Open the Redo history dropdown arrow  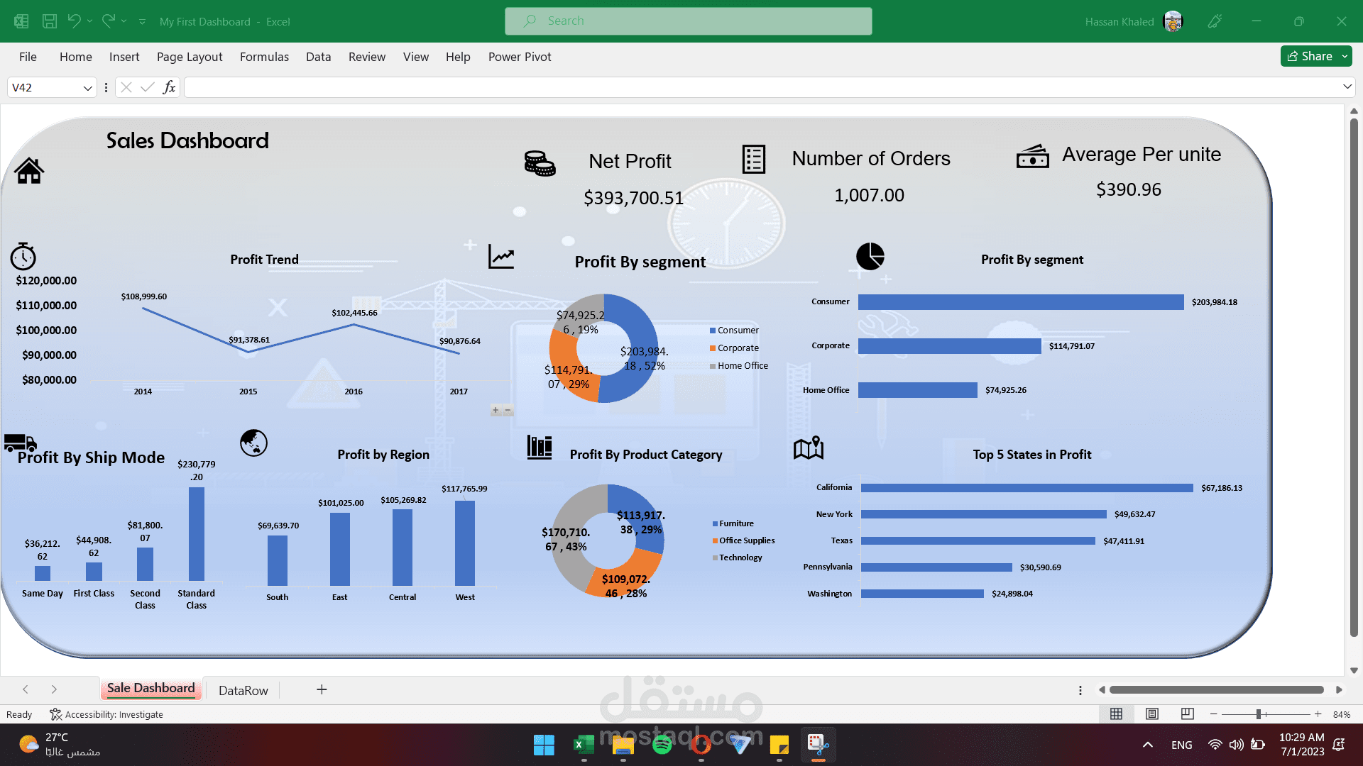coord(124,21)
